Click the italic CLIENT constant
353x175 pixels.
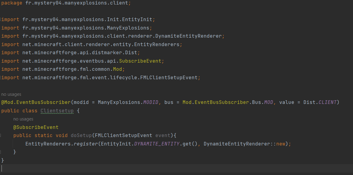point(328,102)
